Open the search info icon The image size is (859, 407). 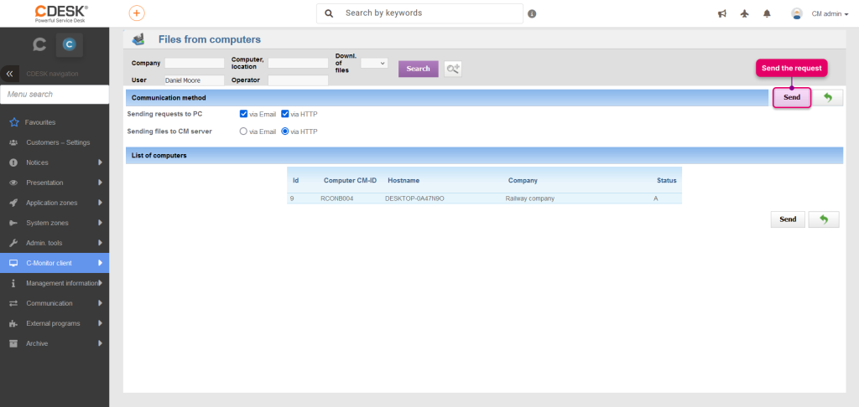[532, 13]
